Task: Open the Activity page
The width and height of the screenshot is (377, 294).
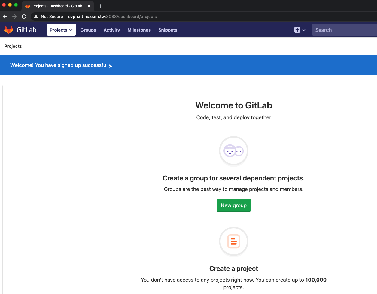Action: [112, 30]
